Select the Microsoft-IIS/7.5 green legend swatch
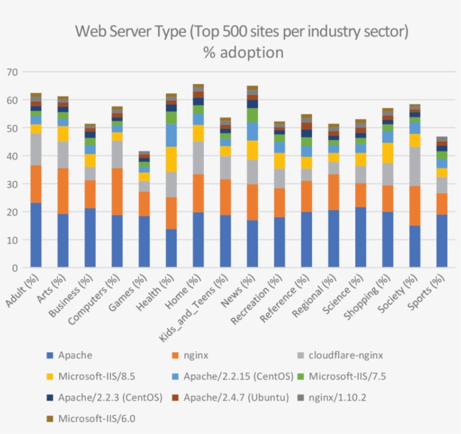 [300, 376]
